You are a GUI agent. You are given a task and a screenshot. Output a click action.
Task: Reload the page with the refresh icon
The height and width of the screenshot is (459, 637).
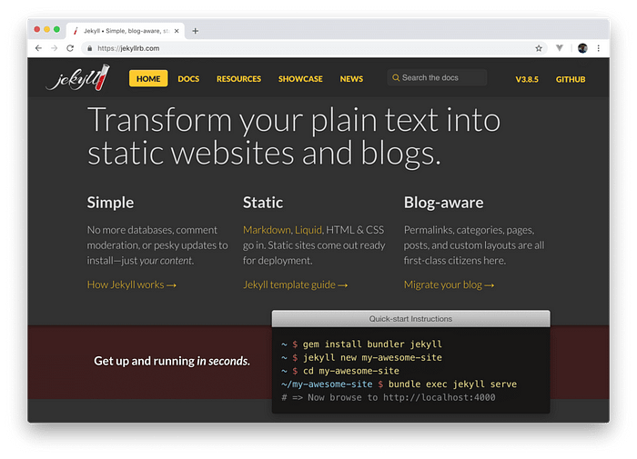coord(70,48)
